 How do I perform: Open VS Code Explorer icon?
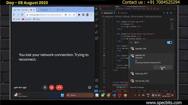click(x=97, y=14)
